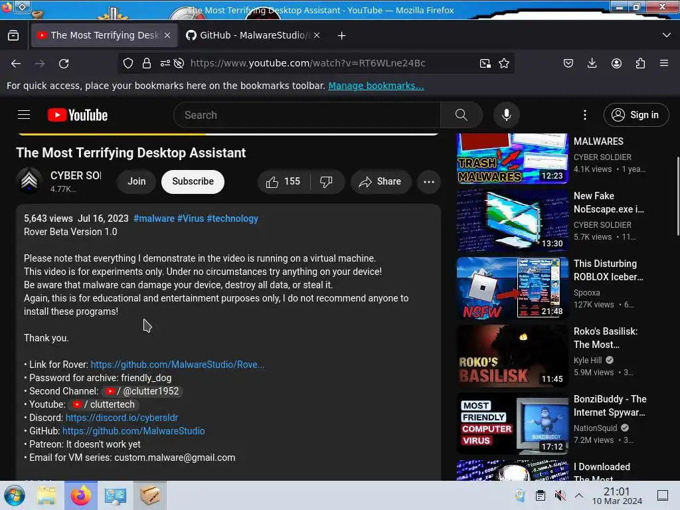Click the address bar URL
This screenshot has width=680, height=510.
tap(307, 63)
